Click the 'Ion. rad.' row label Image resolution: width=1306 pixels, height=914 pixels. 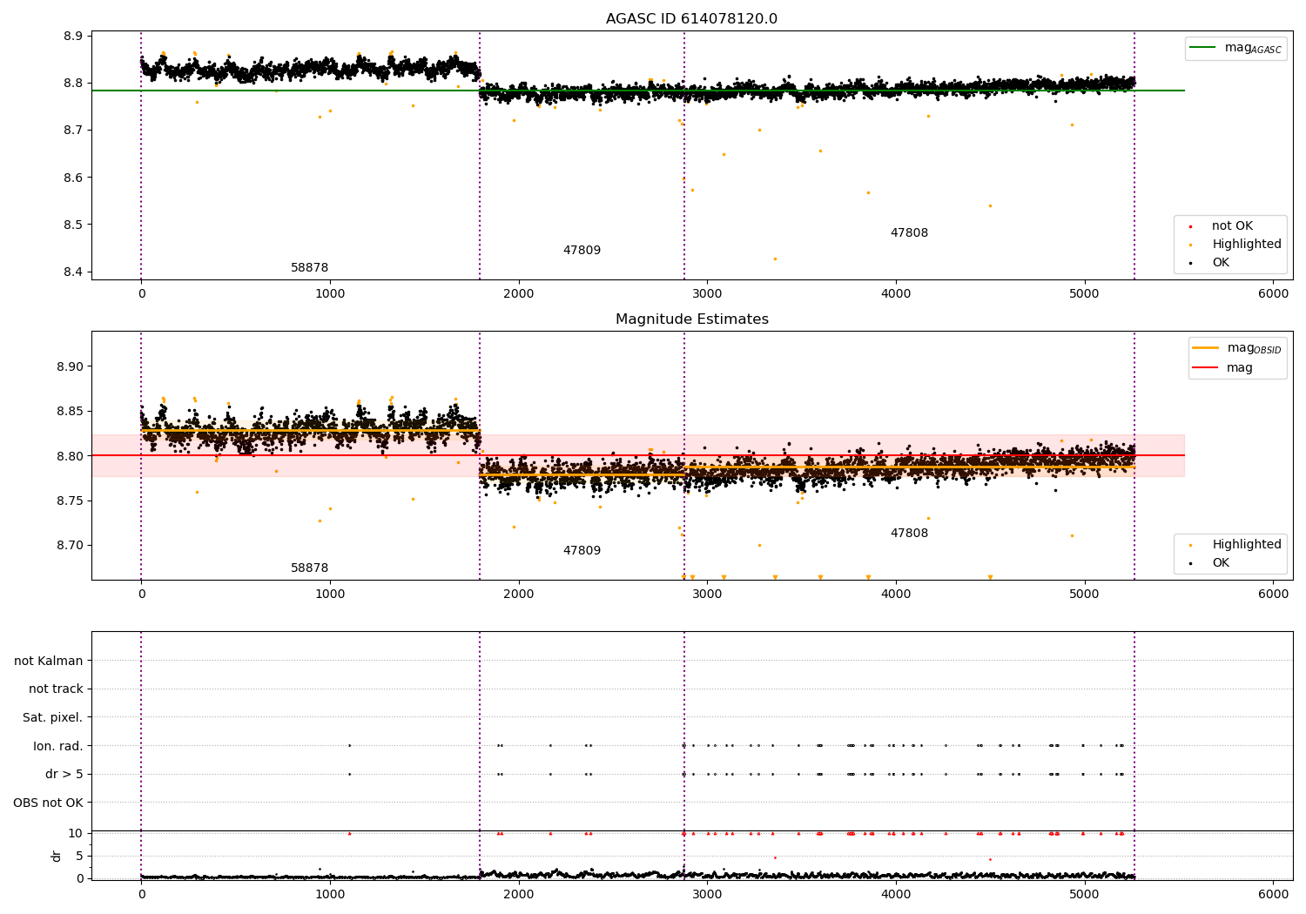point(58,746)
